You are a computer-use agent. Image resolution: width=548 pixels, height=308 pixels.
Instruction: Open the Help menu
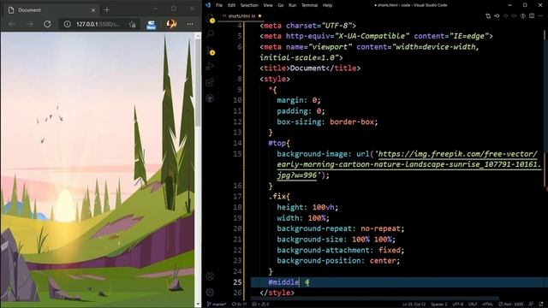pyautogui.click(x=327, y=5)
